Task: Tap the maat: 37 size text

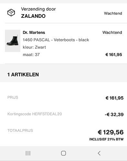Action: pos(31,55)
